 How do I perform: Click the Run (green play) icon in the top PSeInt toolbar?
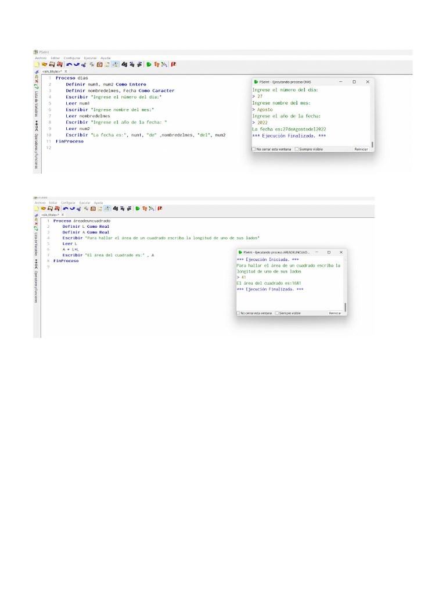coord(149,64)
